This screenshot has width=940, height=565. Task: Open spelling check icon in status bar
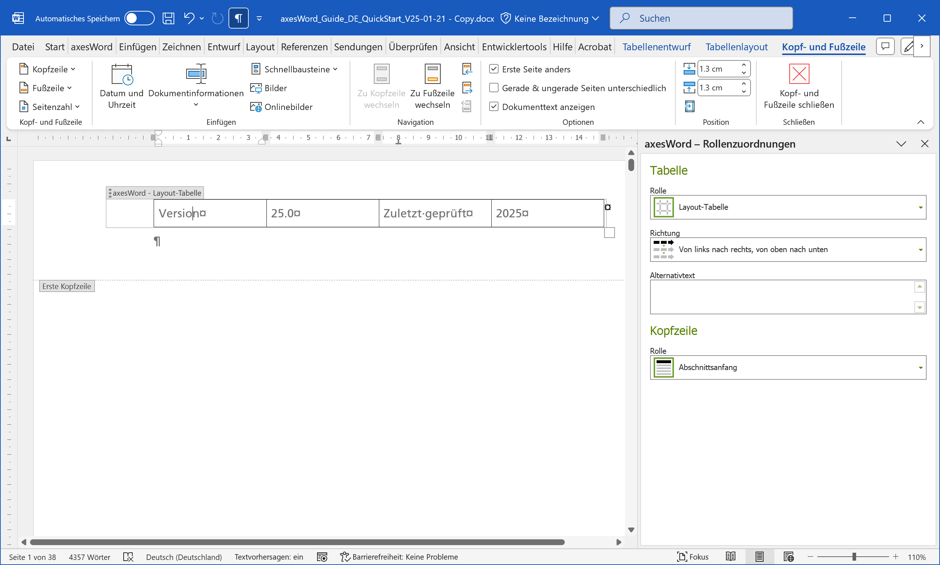coord(128,557)
